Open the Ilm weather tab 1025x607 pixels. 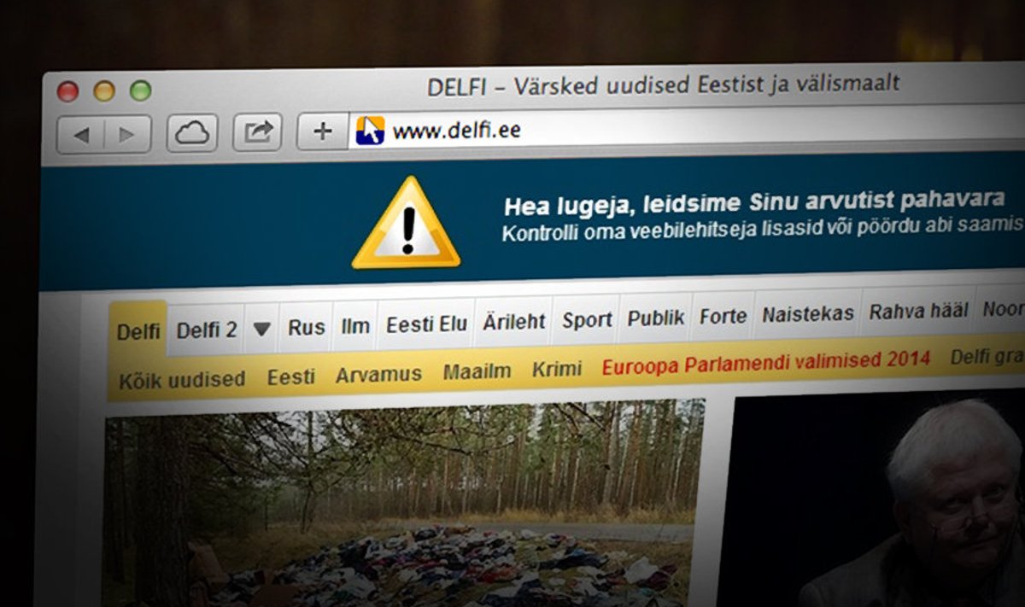click(355, 326)
